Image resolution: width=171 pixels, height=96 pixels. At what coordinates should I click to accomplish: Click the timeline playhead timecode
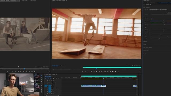tap(48, 77)
